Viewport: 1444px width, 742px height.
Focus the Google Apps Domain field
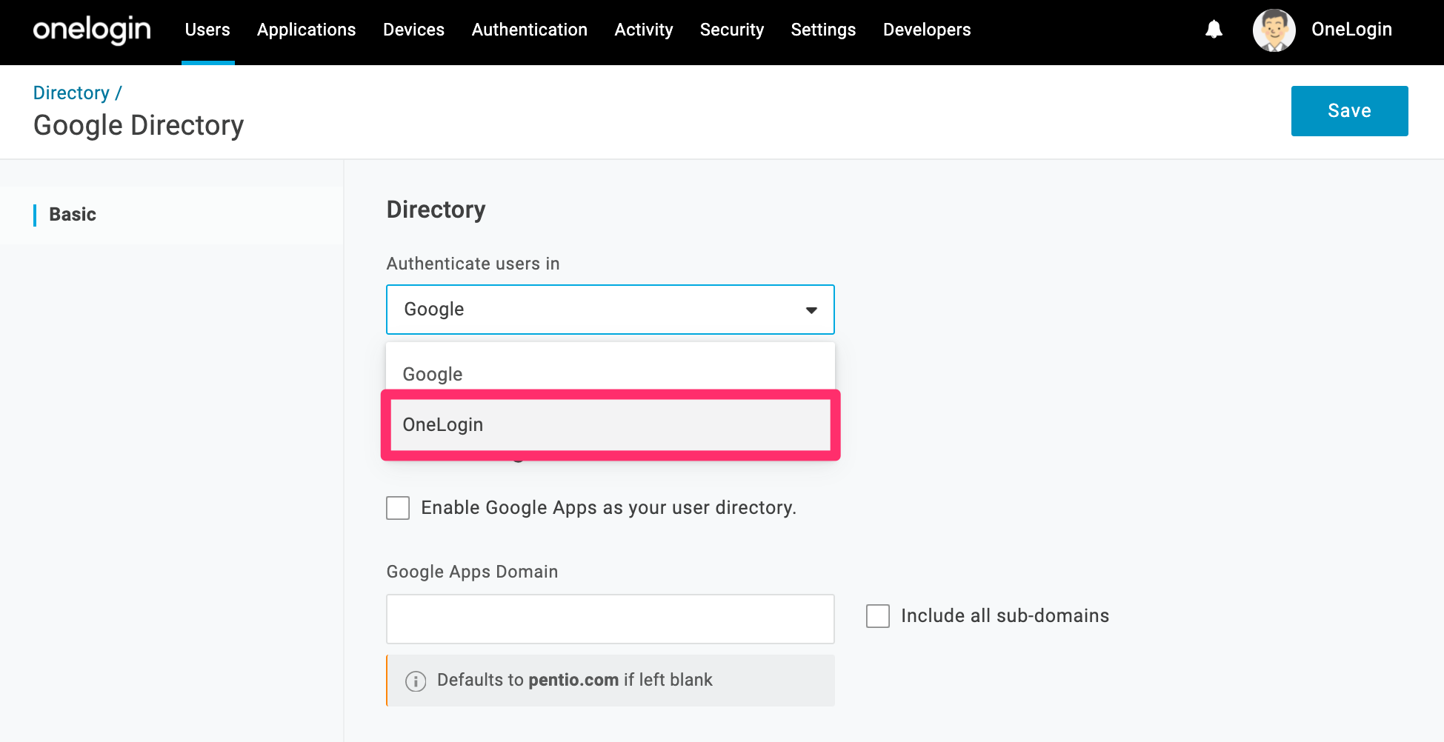point(610,619)
